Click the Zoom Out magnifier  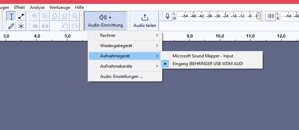coord(45,16)
